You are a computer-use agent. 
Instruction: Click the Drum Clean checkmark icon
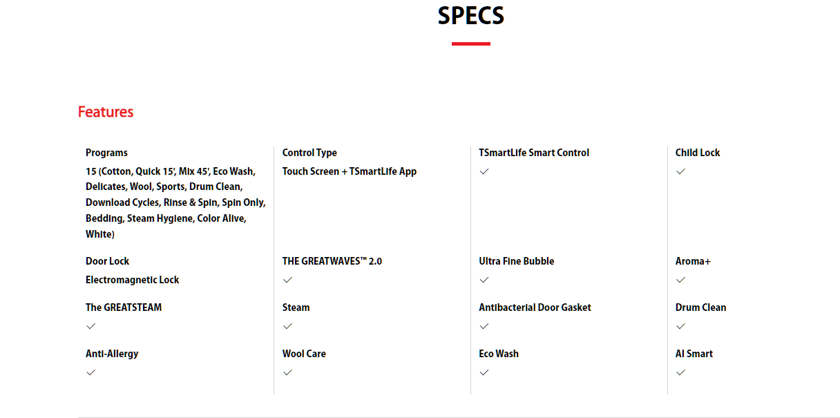click(680, 326)
